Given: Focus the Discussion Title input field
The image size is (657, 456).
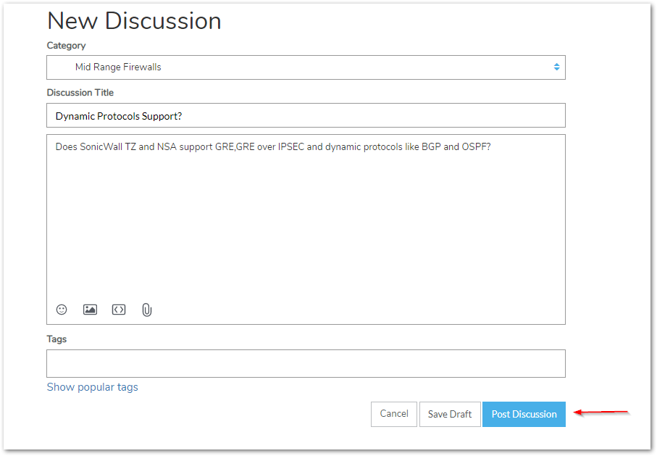Looking at the screenshot, I should [x=306, y=115].
